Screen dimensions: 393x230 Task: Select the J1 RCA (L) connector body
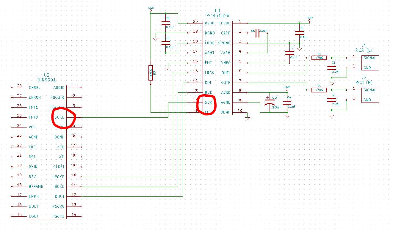click(x=370, y=63)
